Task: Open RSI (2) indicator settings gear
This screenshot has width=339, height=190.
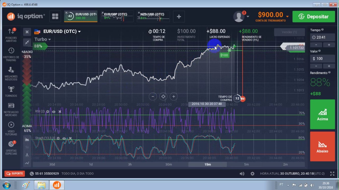Action: click(48, 112)
